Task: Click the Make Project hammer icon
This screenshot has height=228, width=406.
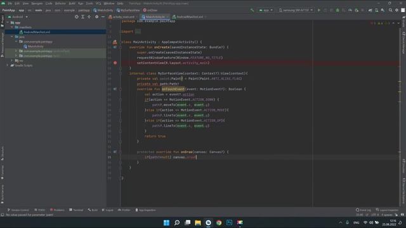Action: coord(252,10)
